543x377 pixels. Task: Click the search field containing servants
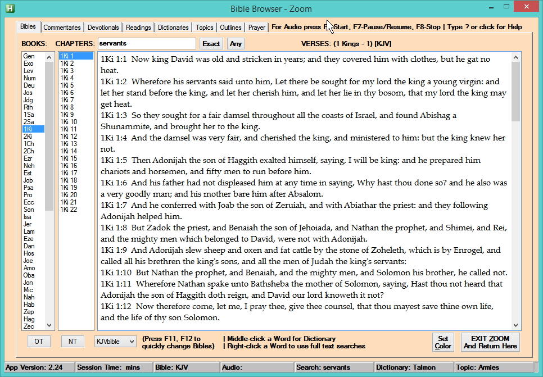147,43
